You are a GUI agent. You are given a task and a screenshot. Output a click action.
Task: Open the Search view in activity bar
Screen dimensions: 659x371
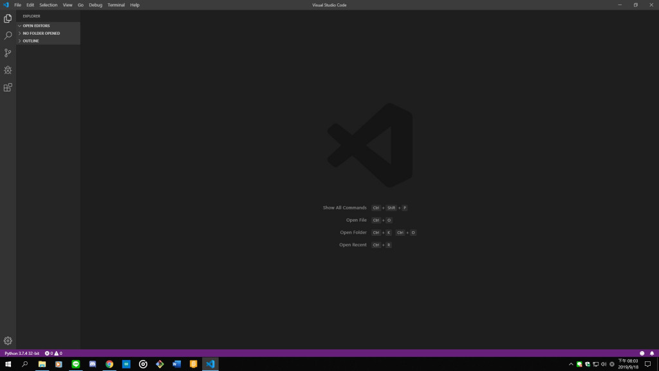[8, 36]
